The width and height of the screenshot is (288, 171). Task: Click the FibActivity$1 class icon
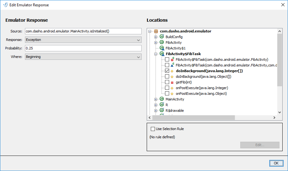point(162,48)
